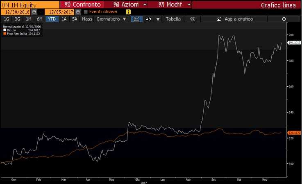The image size is (302, 184).
Task: Click the yellow info icon near Eventi chiave
Action: coord(128,12)
